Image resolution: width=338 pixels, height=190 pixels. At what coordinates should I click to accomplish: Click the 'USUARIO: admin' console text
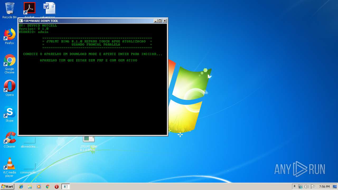(x=34, y=32)
